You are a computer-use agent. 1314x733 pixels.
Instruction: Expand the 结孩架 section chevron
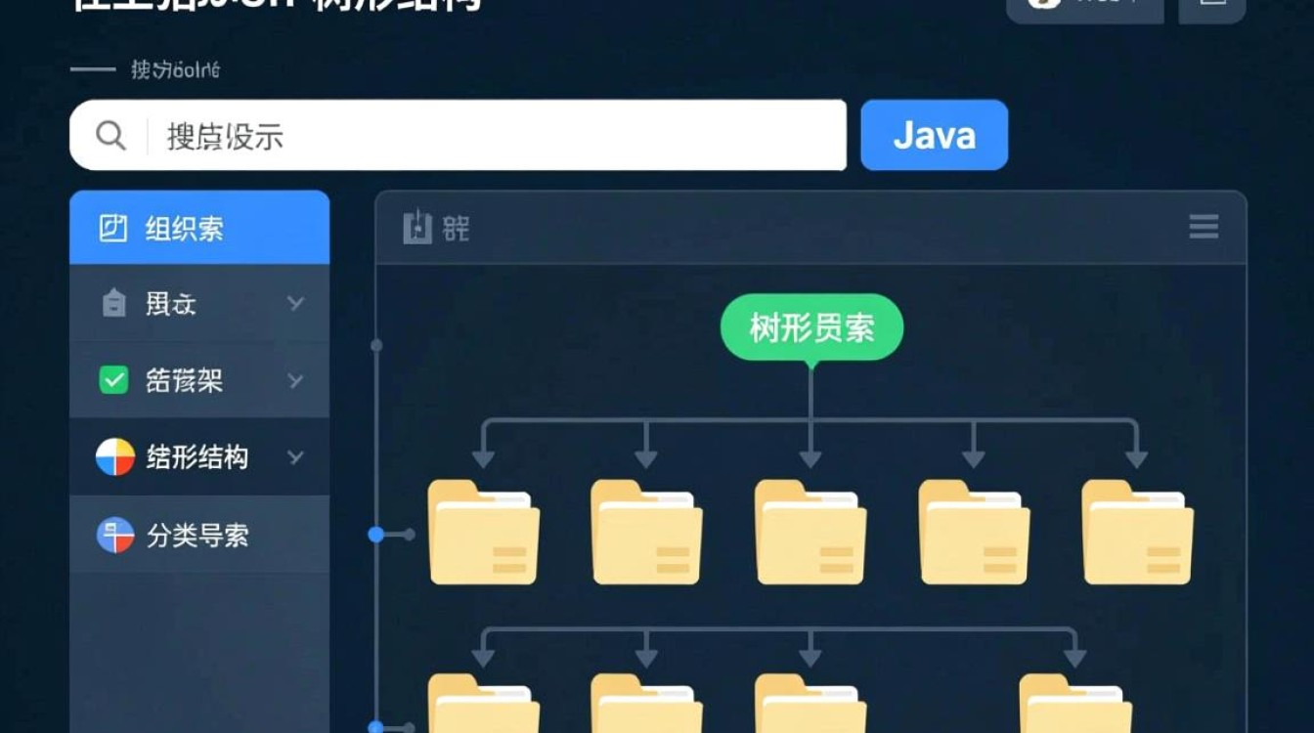point(296,381)
